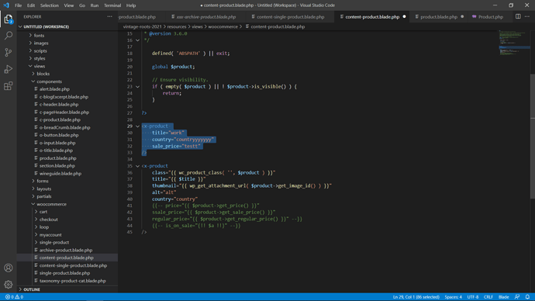Screen dimensions: 535x301
Task: Click the VS Code logo icon
Action: [x=6, y=5]
